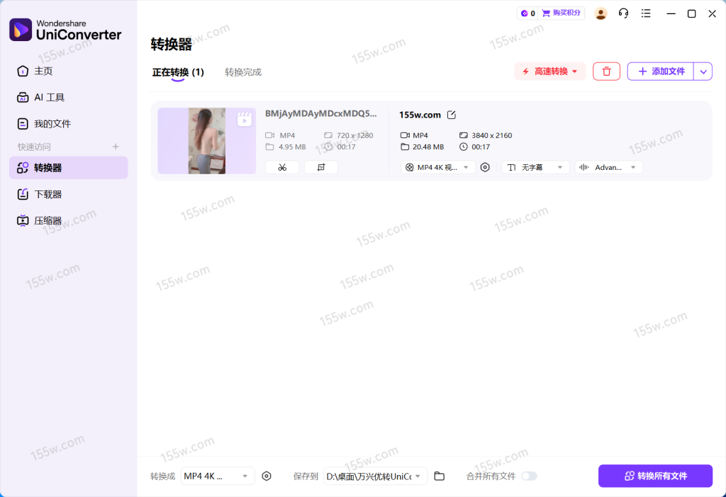Viewport: 726px width, 497px height.
Task: Click the red trash delete icon
Action: coord(606,72)
